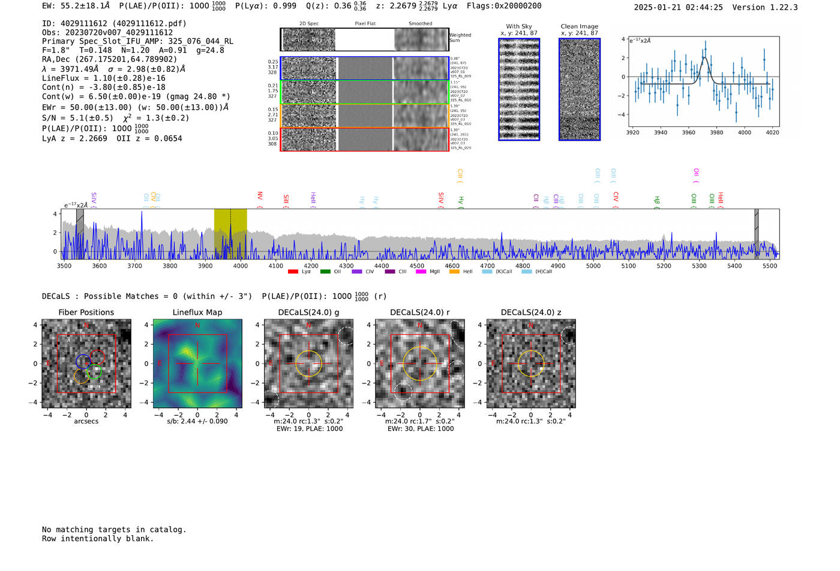Click the Flags:0x20000200 header text
The width and height of the screenshot is (840, 571).
point(504,5)
